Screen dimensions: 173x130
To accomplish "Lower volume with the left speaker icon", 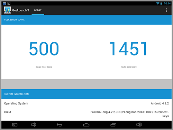I will 34,124.
